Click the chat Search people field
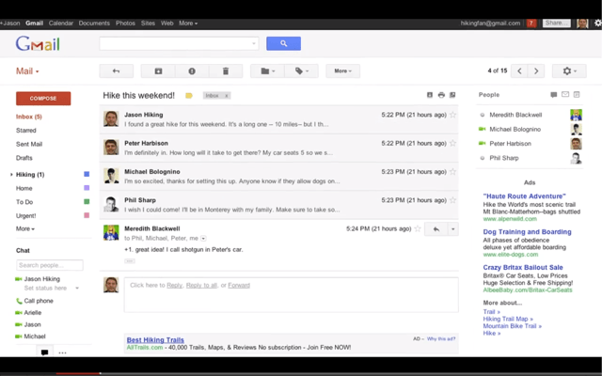This screenshot has height=376, width=602. click(50, 265)
